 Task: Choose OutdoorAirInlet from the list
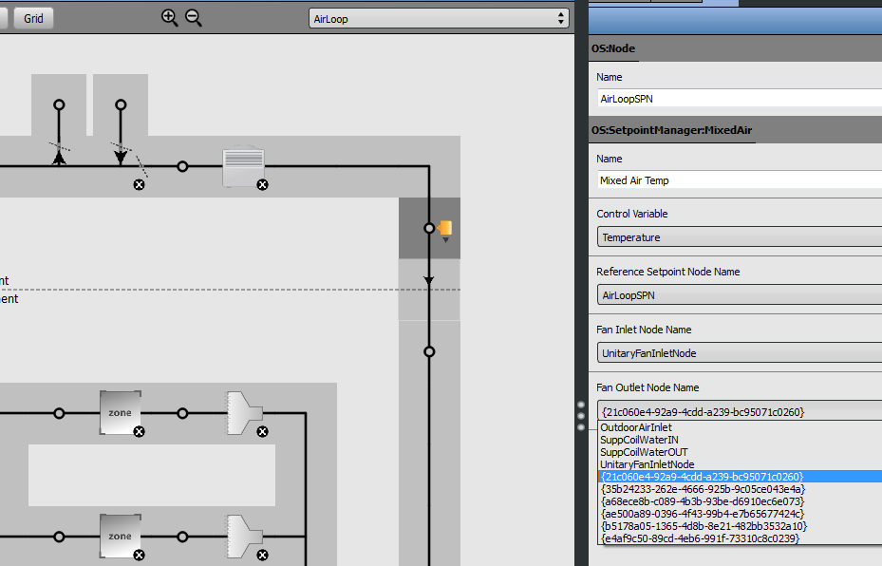(x=740, y=427)
